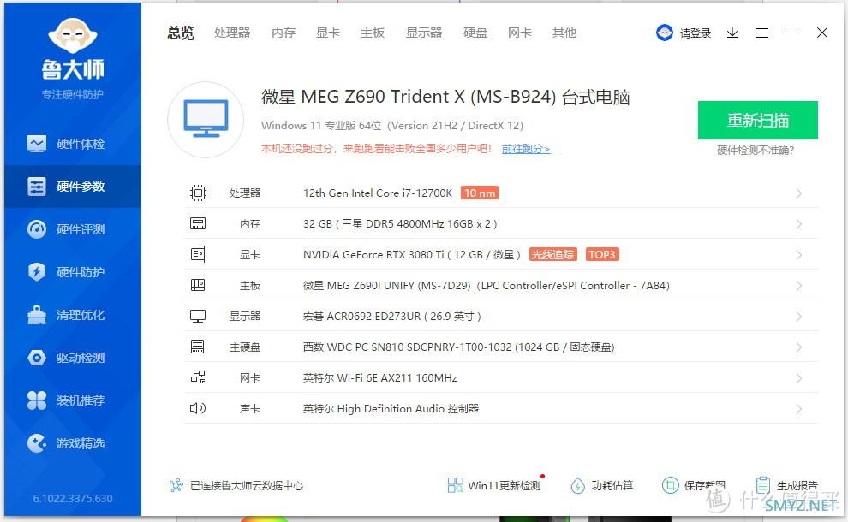Click the 游戏精选 pac-man icon

point(37,443)
